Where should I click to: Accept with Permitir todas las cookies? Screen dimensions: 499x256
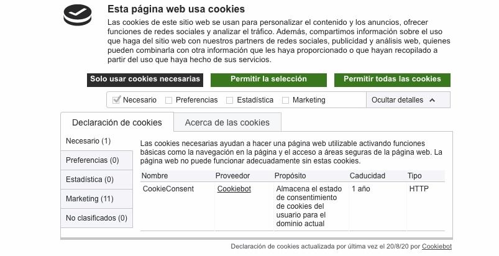pos(392,80)
